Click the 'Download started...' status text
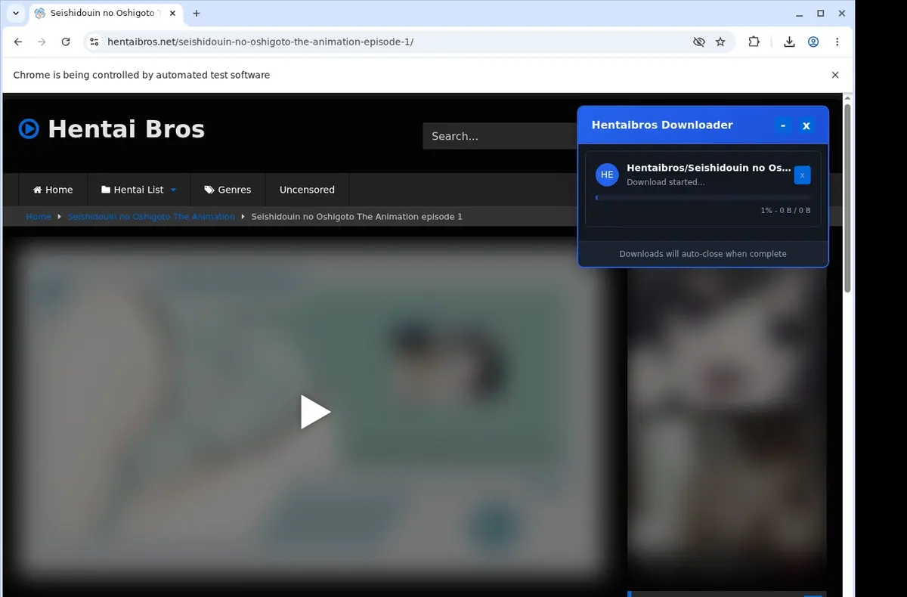The height and width of the screenshot is (597, 907). (665, 182)
